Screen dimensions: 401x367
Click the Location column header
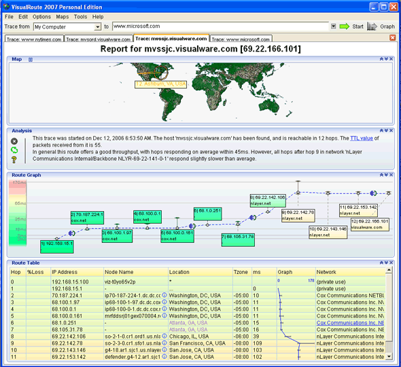tap(201, 272)
